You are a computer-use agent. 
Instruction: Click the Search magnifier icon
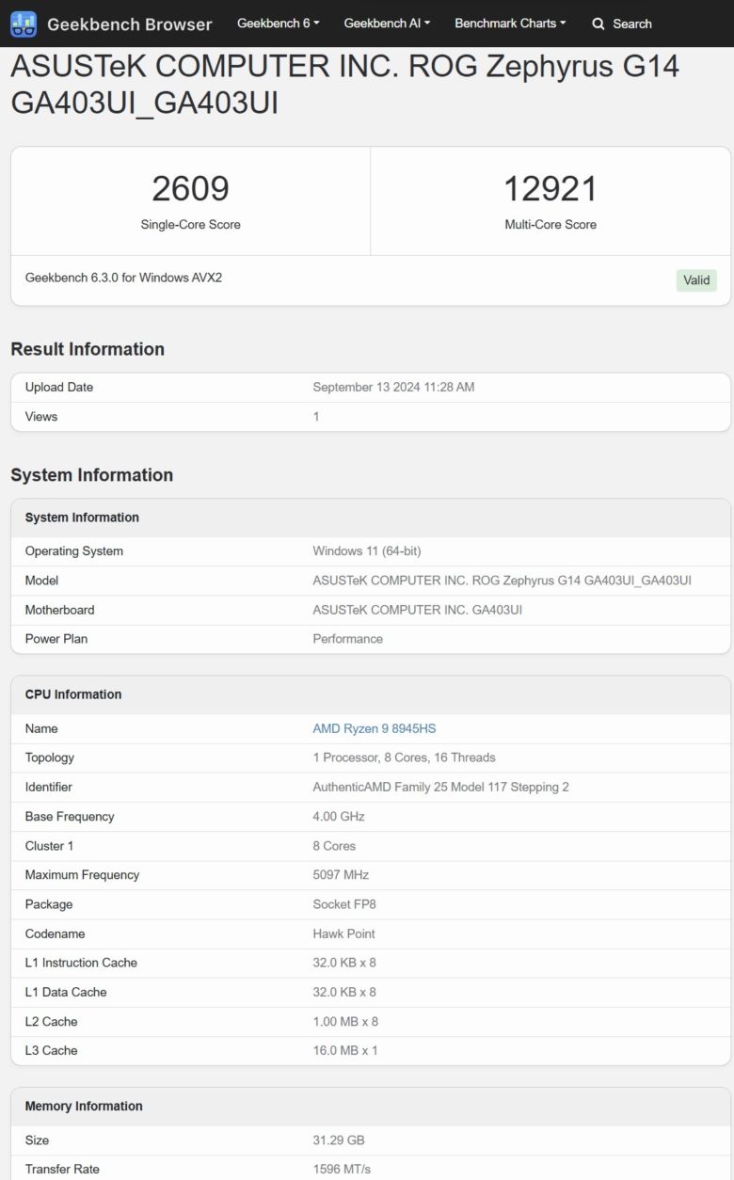598,24
